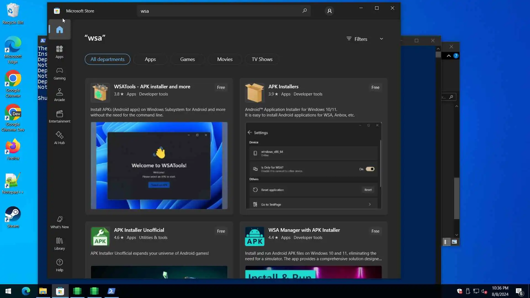The image size is (530, 298).
Task: Select the All departments filter tab
Action: (107, 59)
